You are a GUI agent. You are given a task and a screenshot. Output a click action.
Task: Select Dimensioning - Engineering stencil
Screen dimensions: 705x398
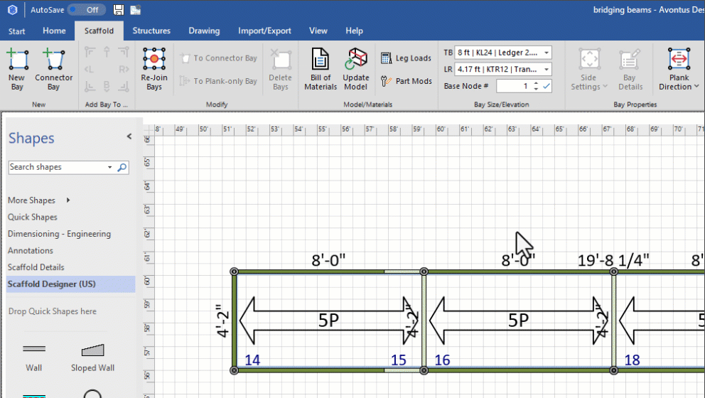[x=59, y=234]
